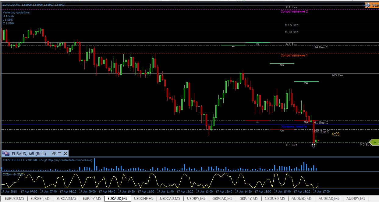Screen dimensions: 379x202
Task: Go to the USDCAD,M5 chart tab
Action: 170,199
